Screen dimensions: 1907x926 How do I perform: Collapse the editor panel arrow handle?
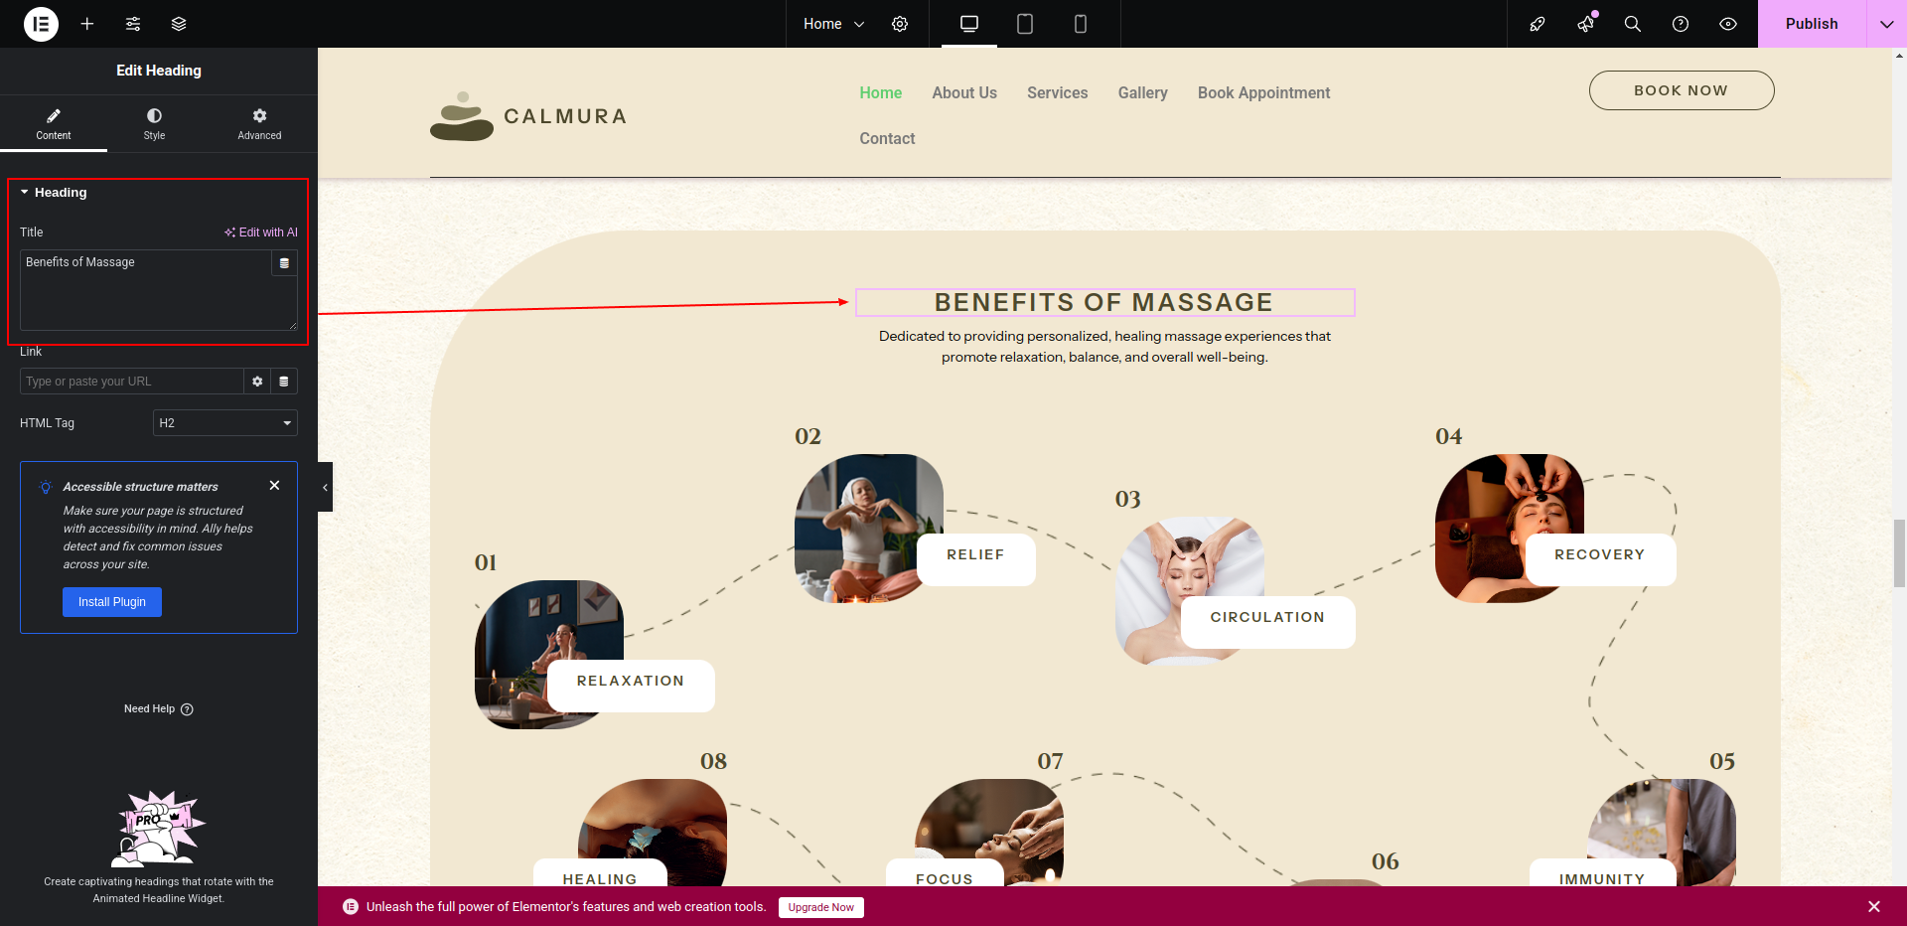point(325,487)
